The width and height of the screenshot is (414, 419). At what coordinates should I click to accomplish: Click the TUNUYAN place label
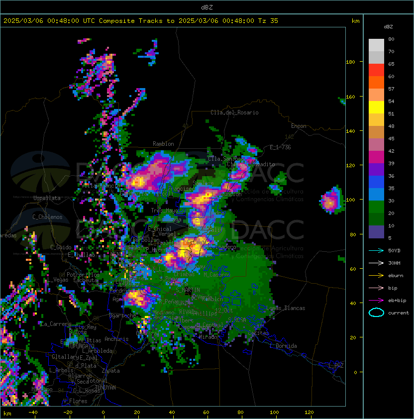[x=105, y=388]
